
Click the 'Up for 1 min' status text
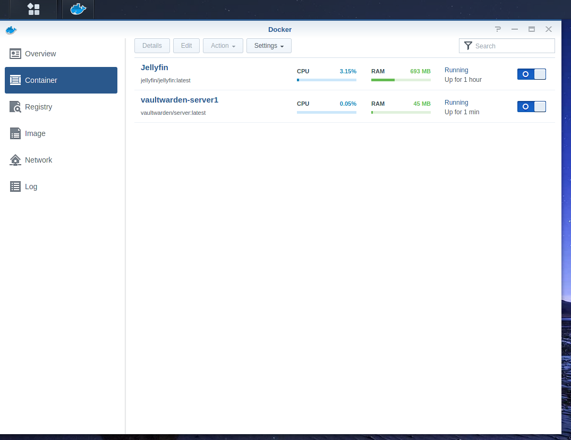(x=462, y=112)
